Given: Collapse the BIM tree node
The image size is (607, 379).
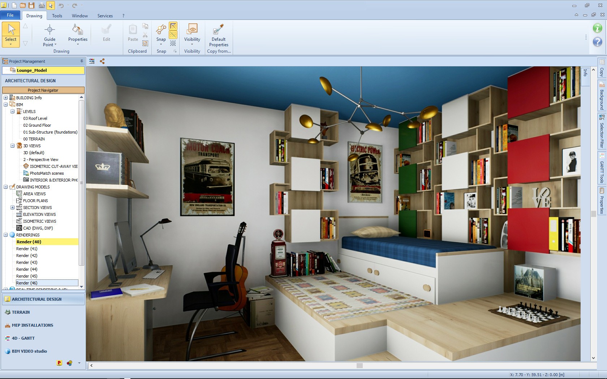Looking at the screenshot, I should [x=6, y=105].
